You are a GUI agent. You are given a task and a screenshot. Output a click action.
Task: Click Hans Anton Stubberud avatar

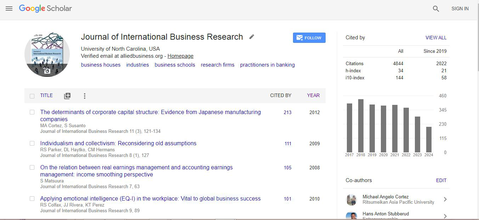click(x=351, y=215)
